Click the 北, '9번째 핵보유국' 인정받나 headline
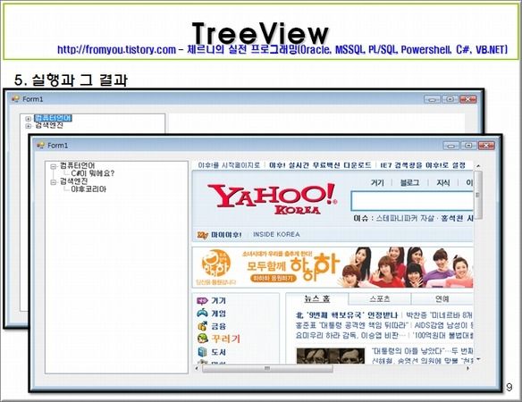The image size is (522, 402). pyautogui.click(x=347, y=314)
